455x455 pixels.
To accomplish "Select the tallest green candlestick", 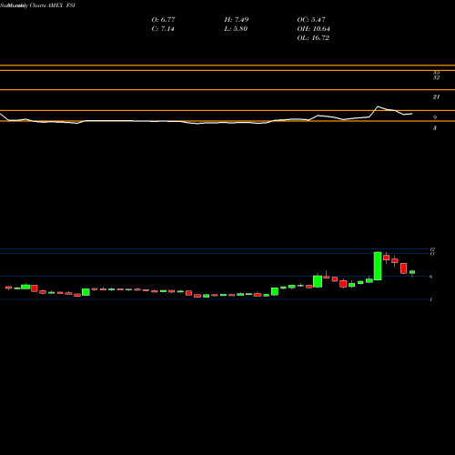I will pos(378,266).
